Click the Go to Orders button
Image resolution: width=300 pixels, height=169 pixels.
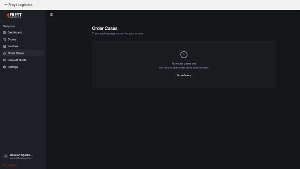(x=184, y=75)
